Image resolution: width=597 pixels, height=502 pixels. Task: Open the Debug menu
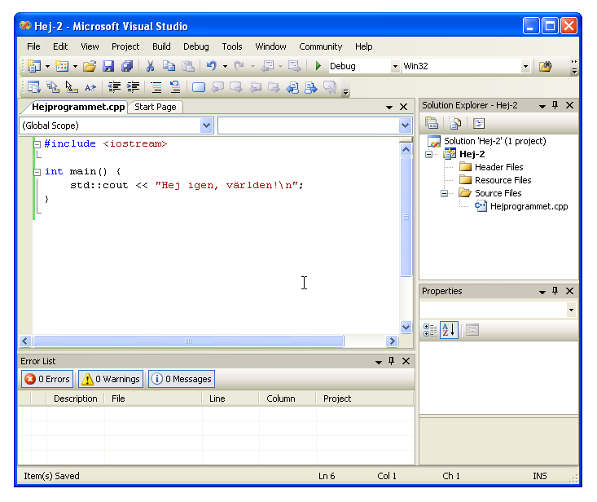coord(196,46)
